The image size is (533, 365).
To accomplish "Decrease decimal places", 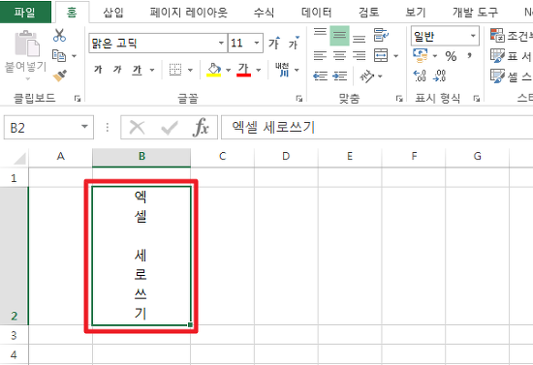I will click(439, 76).
